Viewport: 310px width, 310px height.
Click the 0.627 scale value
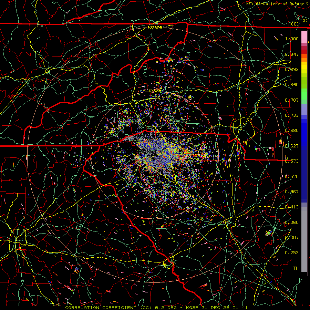point(292,146)
